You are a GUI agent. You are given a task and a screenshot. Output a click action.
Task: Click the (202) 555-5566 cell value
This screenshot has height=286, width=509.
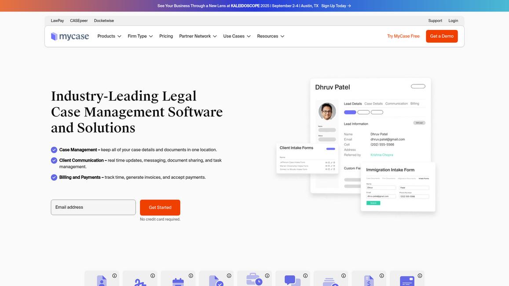pyautogui.click(x=382, y=145)
